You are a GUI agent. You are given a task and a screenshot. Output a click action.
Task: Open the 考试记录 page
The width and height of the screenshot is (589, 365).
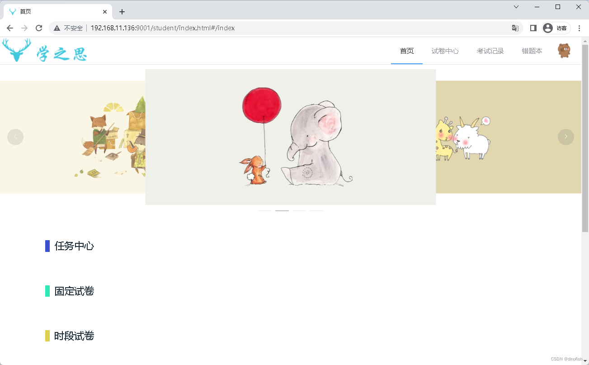(490, 51)
